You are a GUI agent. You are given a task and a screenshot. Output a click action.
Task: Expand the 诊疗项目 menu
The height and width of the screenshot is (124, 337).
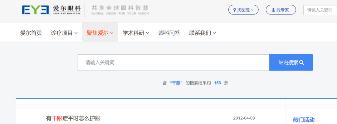tap(64, 33)
